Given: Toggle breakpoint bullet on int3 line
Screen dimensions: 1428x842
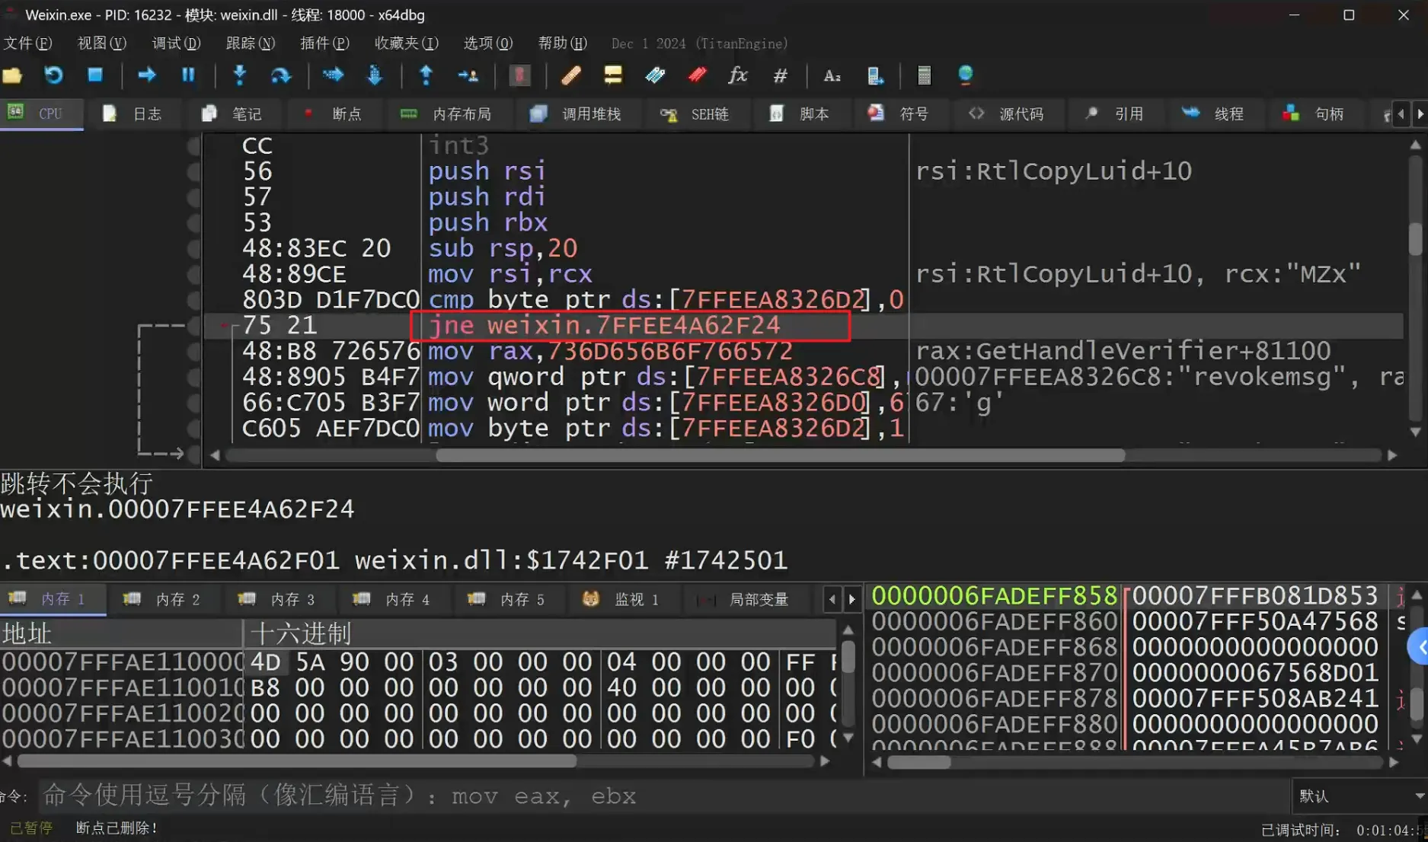Looking at the screenshot, I should pos(193,145).
